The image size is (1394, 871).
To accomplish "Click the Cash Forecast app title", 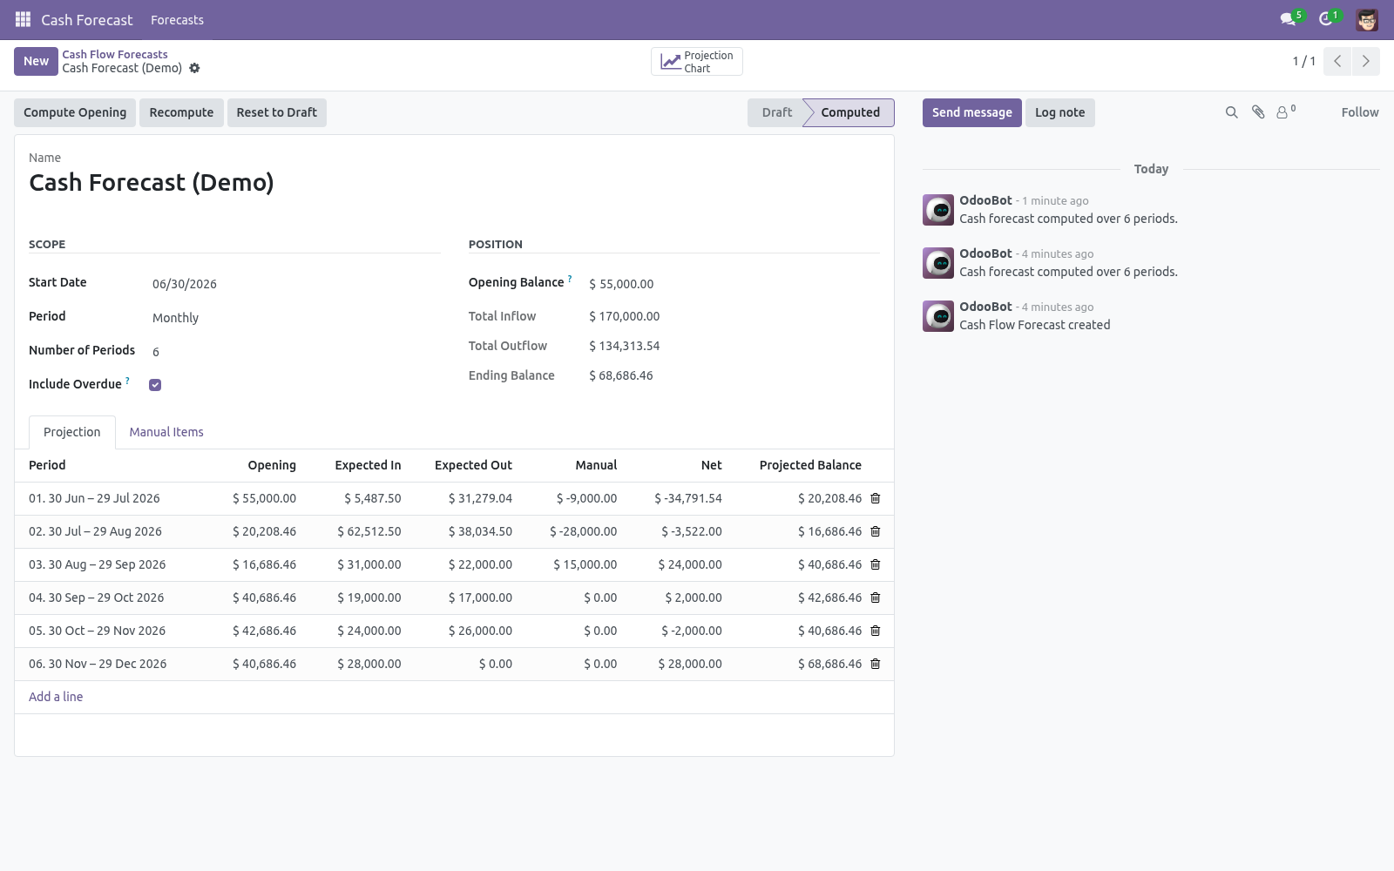I will coord(87,20).
